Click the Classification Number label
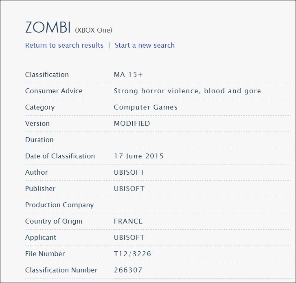This screenshot has width=296, height=283. click(x=61, y=270)
